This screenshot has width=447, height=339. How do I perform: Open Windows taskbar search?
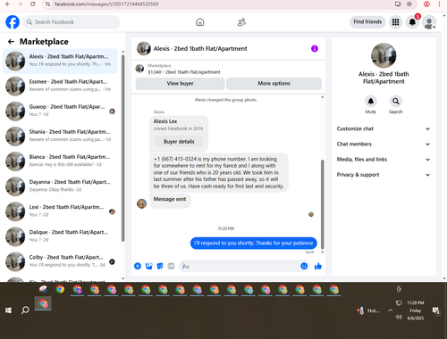[25, 310]
